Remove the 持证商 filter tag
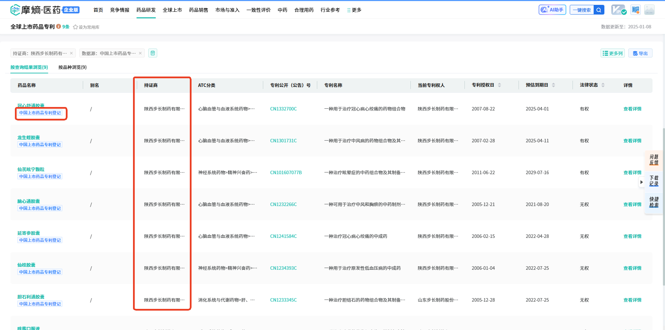The width and height of the screenshot is (665, 330). [x=71, y=53]
